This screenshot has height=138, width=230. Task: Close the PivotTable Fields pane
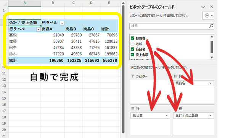click(x=212, y=7)
